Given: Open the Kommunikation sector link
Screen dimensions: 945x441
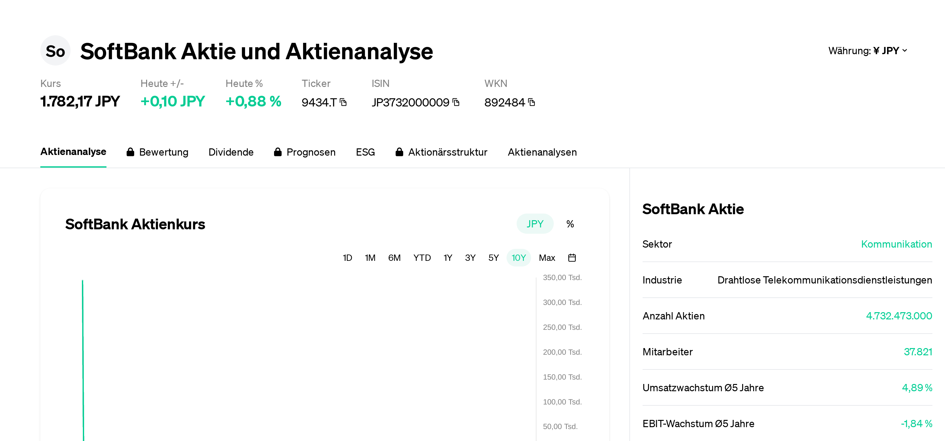Looking at the screenshot, I should coord(896,244).
